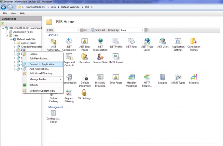Open the Directory Browsing feature
This screenshot has width=223, height=146.
[100, 80]
